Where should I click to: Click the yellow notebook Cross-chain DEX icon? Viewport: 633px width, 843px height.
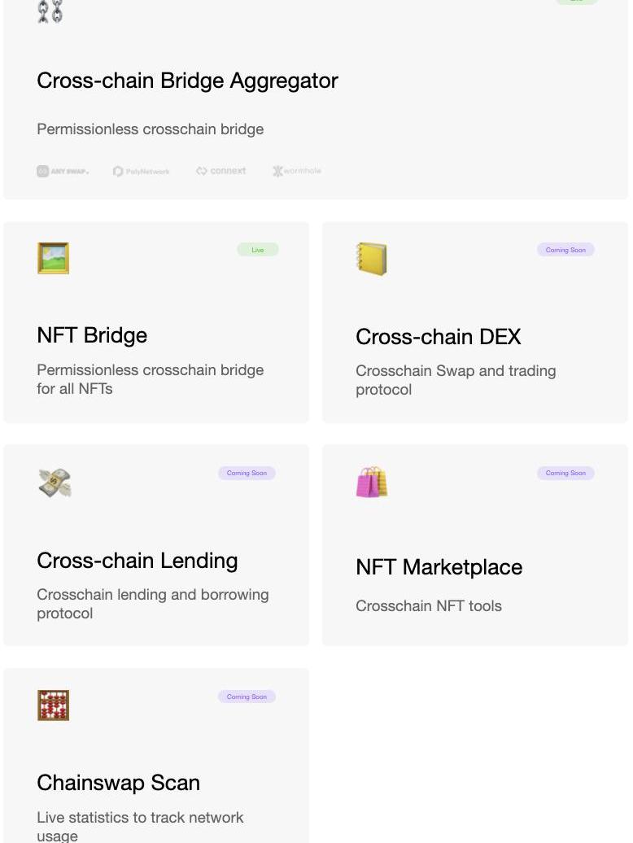coord(372,259)
